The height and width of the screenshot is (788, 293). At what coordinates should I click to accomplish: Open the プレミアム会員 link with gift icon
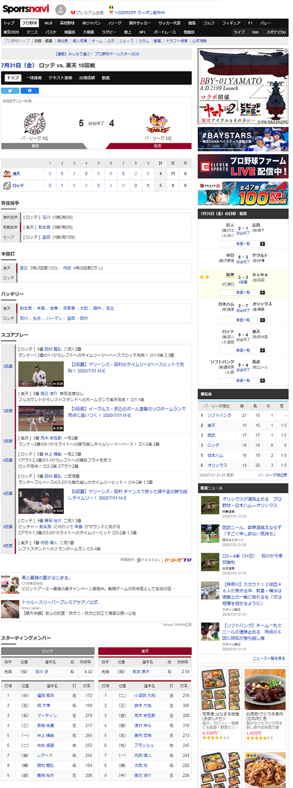coord(86,12)
